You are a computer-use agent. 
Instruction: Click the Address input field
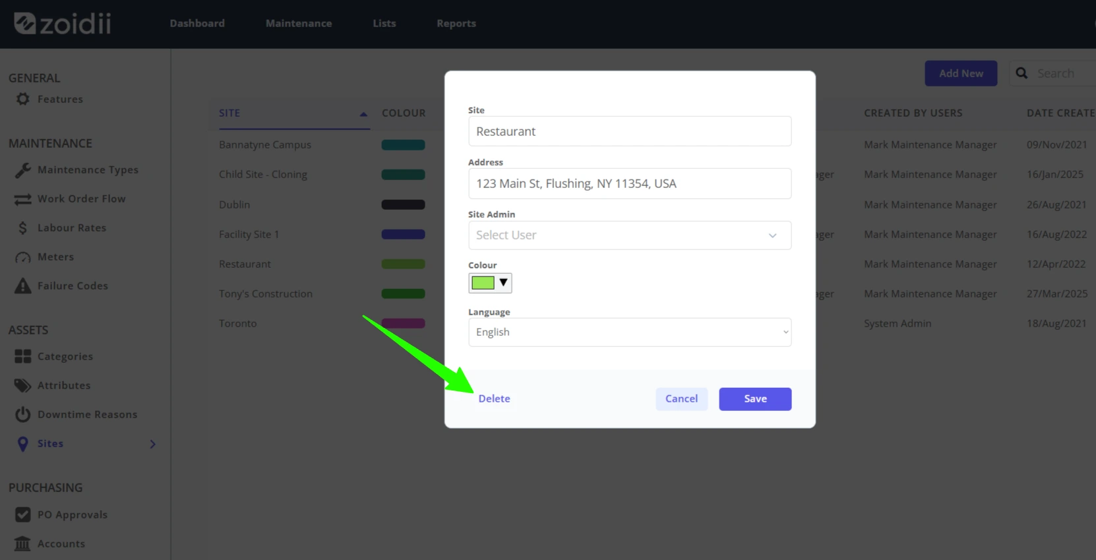630,183
